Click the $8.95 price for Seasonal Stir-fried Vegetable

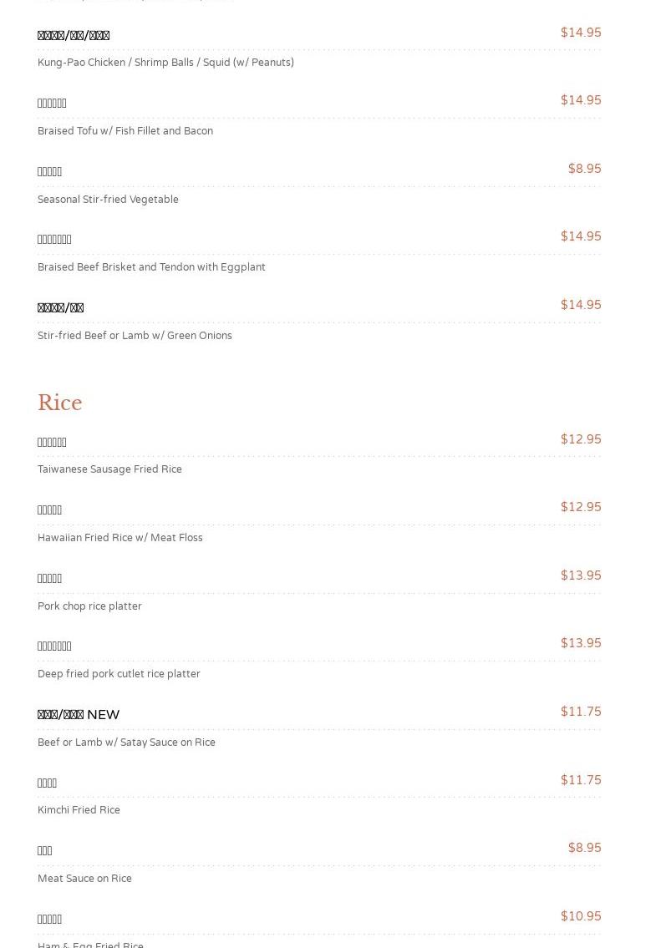584,169
